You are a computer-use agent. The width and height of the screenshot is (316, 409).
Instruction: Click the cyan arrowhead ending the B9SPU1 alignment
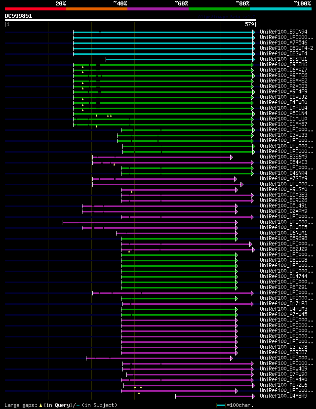pyautogui.click(x=254, y=59)
